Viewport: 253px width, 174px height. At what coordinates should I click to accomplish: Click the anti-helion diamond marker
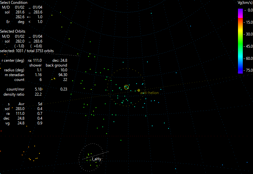pos(139,90)
